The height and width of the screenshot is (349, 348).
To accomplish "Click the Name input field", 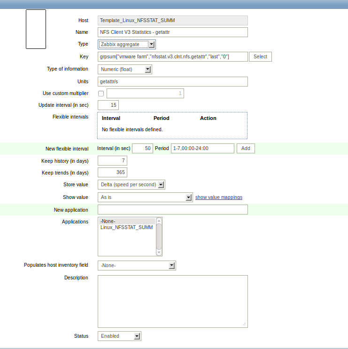I will click(x=173, y=32).
